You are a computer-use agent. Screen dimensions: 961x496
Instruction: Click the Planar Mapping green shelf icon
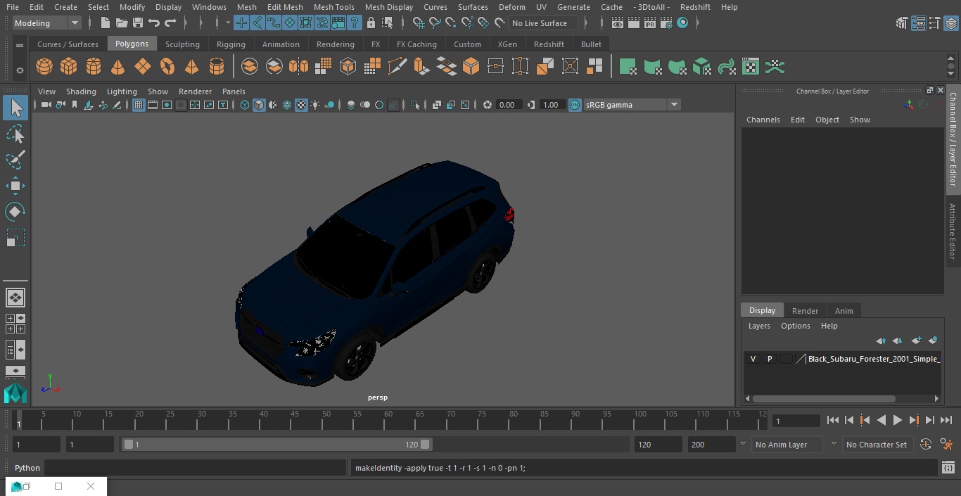click(x=628, y=67)
